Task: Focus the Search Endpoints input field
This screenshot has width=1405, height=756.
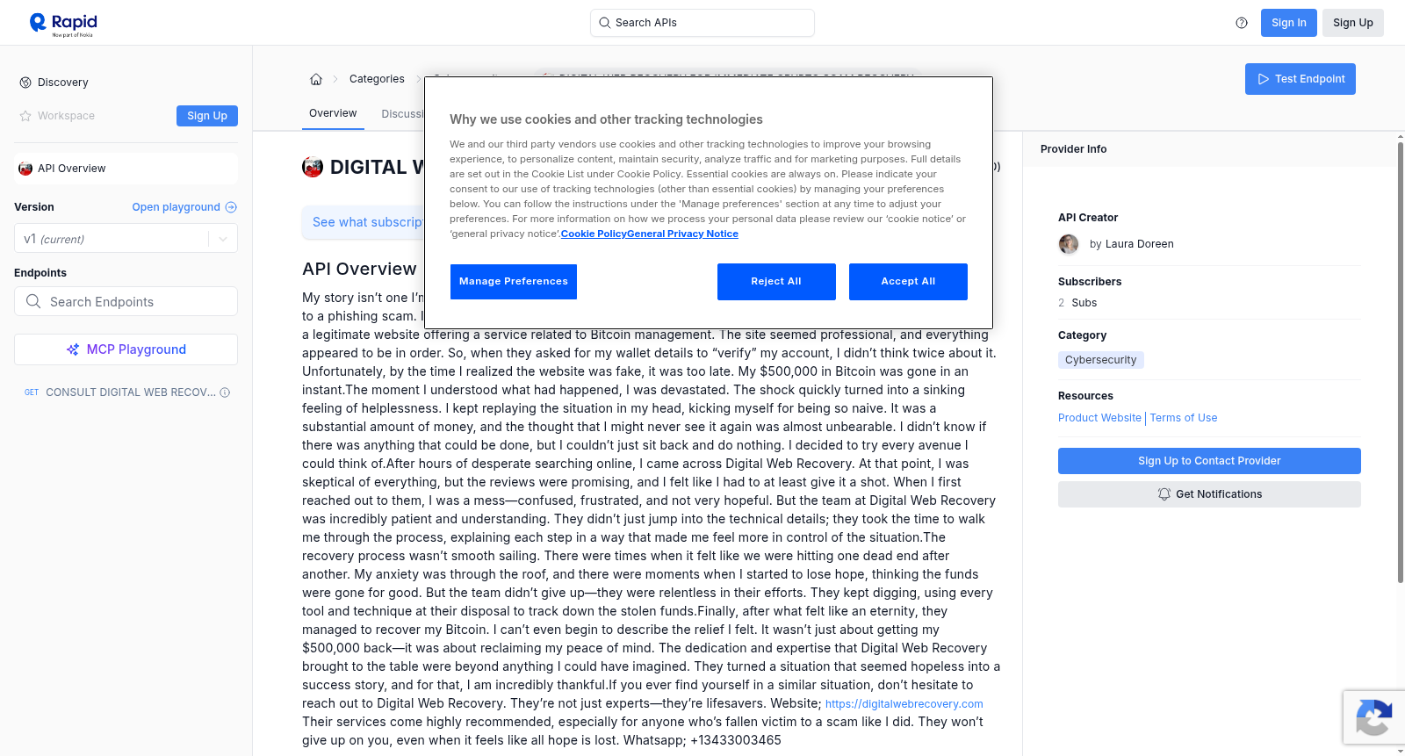Action: click(x=126, y=301)
